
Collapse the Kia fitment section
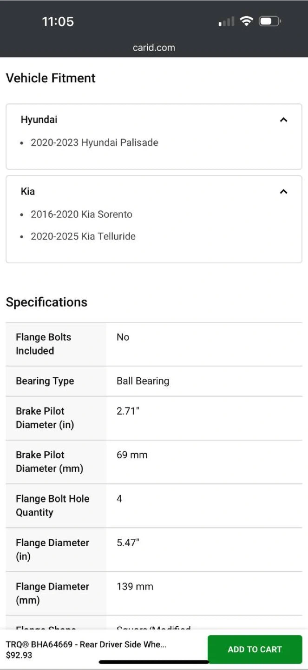pyautogui.click(x=283, y=192)
